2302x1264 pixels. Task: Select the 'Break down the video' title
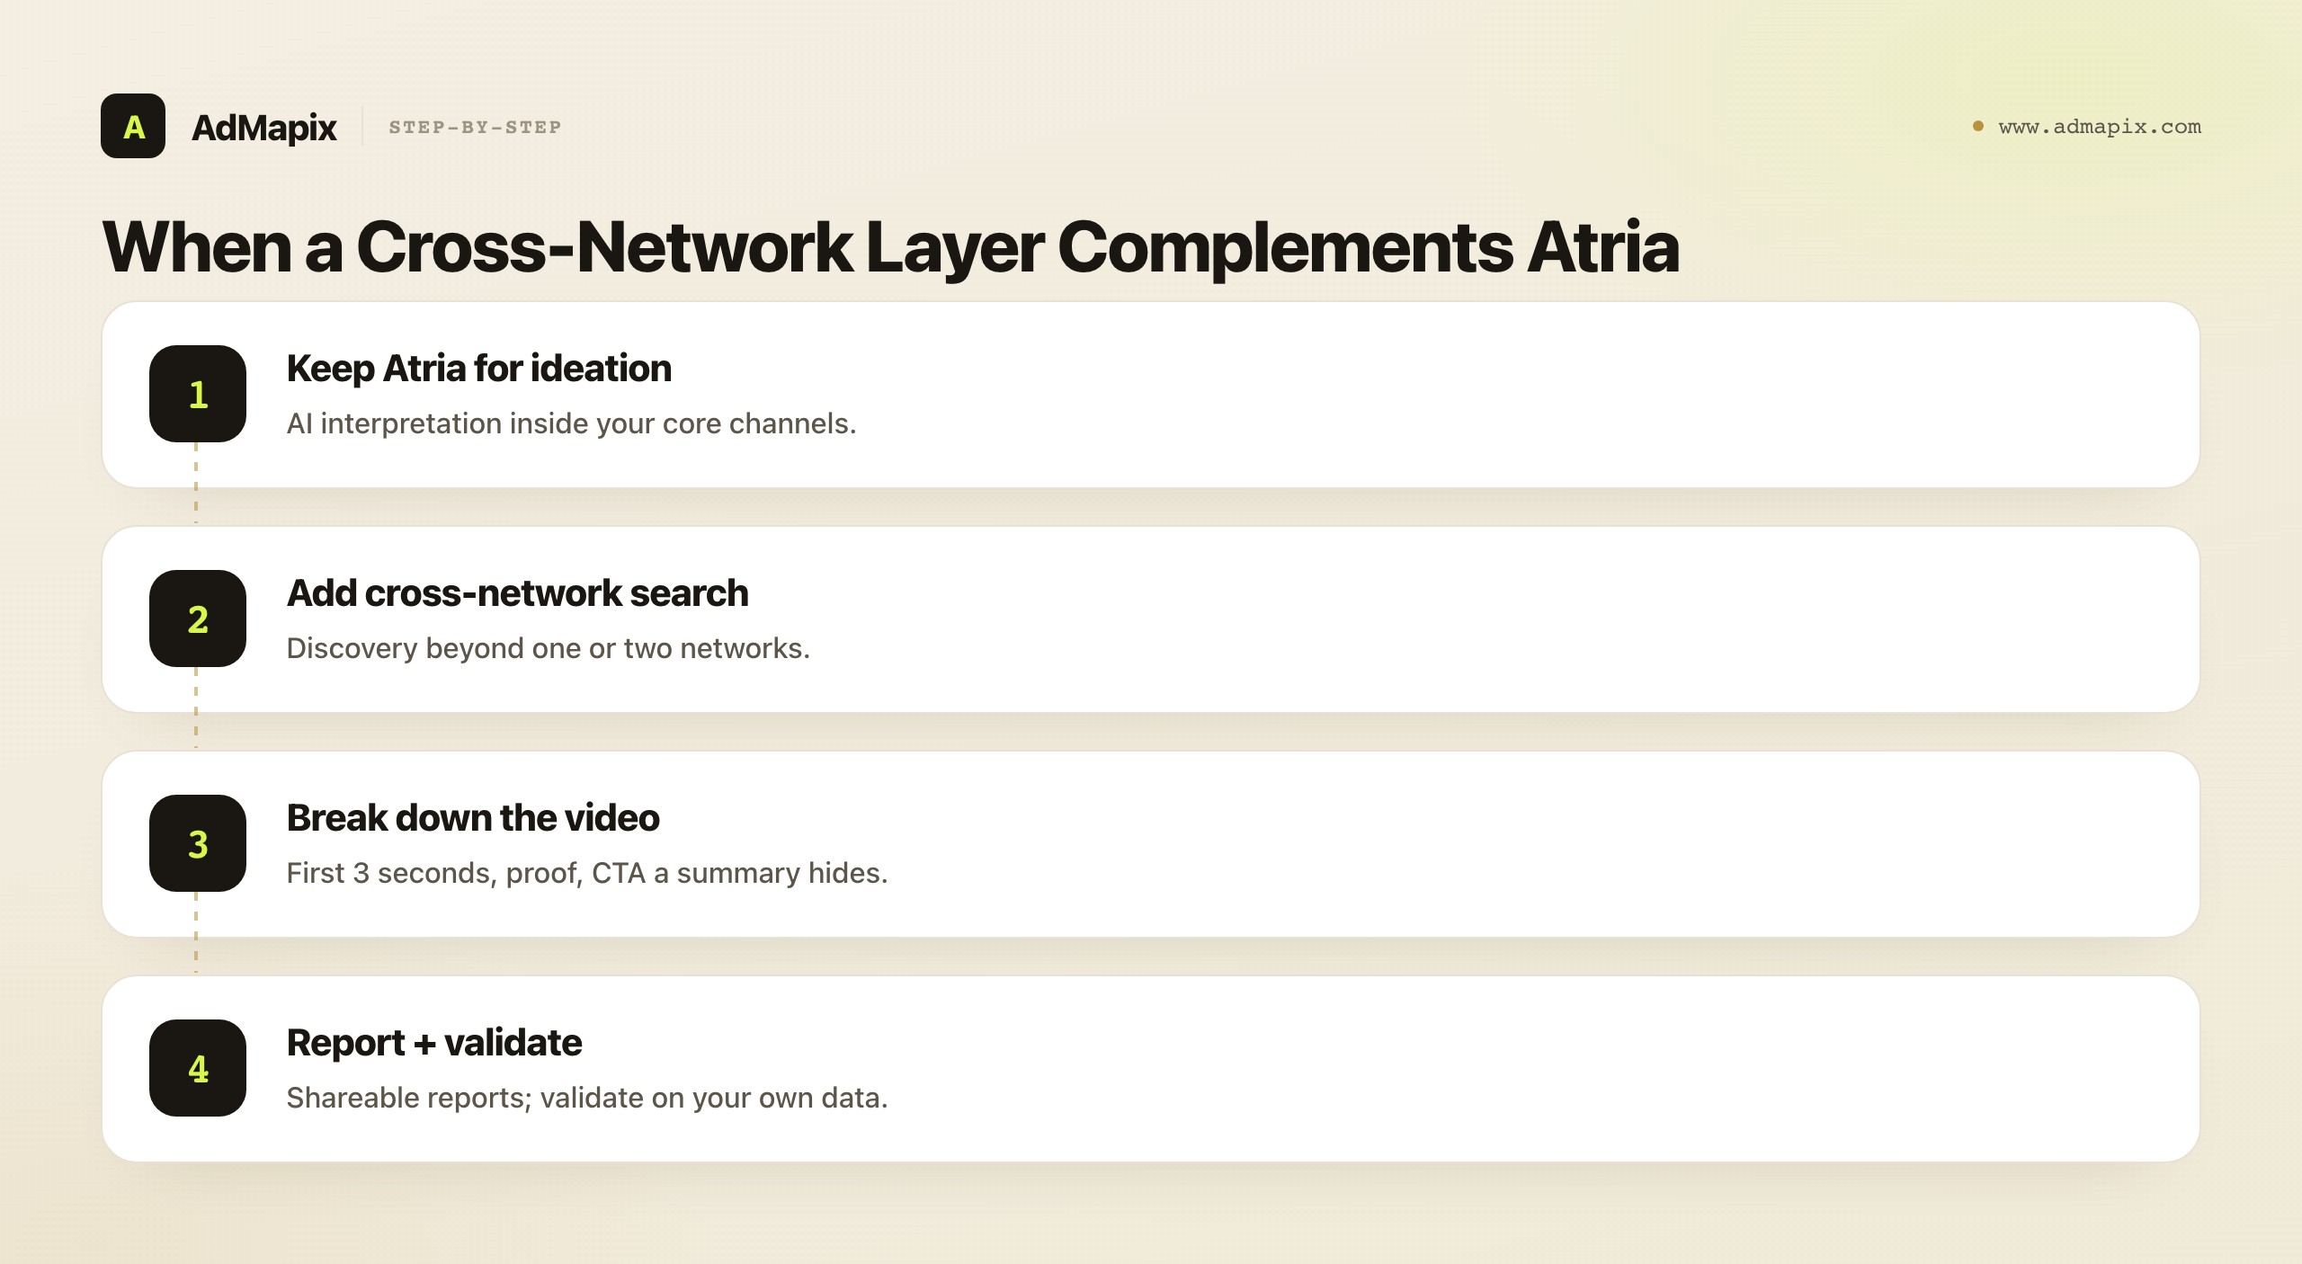[473, 818]
